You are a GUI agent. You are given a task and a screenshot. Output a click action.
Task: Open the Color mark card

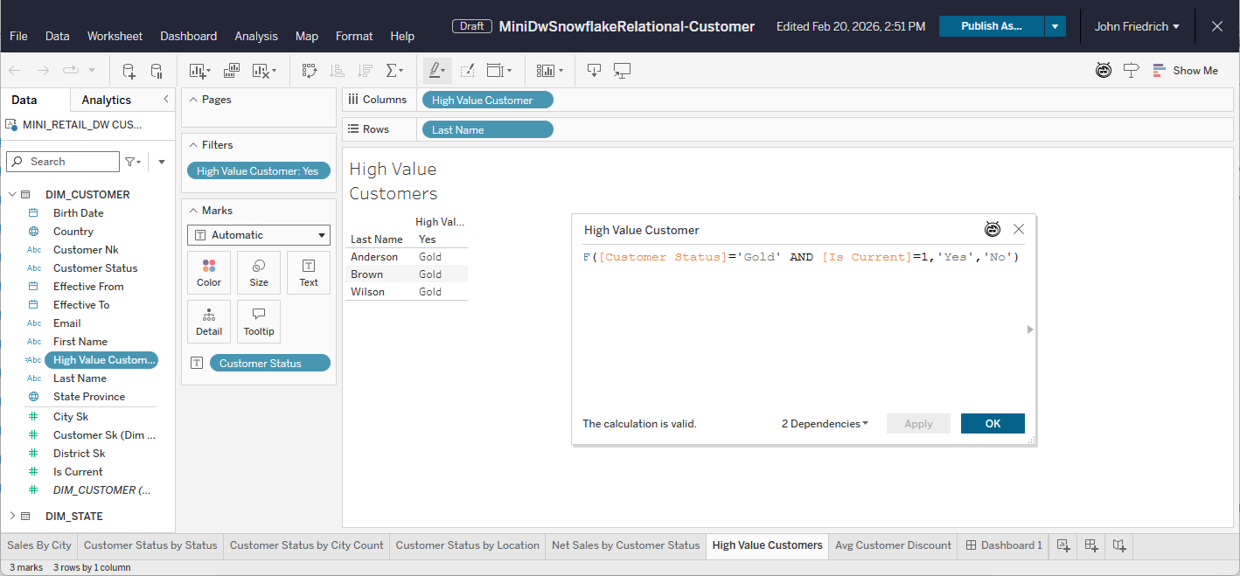209,273
